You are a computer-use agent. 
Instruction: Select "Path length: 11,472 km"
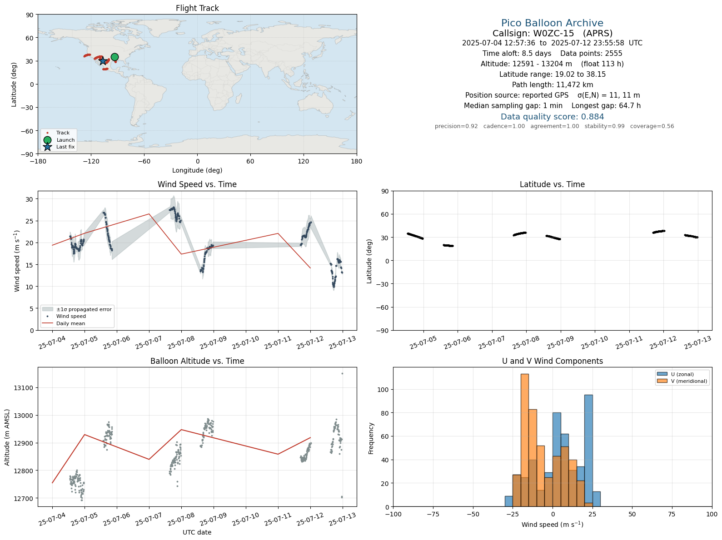[552, 85]
